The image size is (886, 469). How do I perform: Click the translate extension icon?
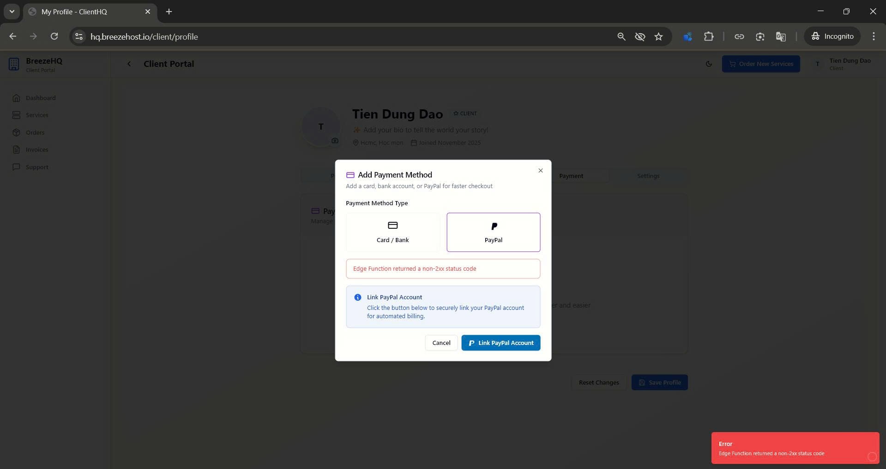[780, 36]
